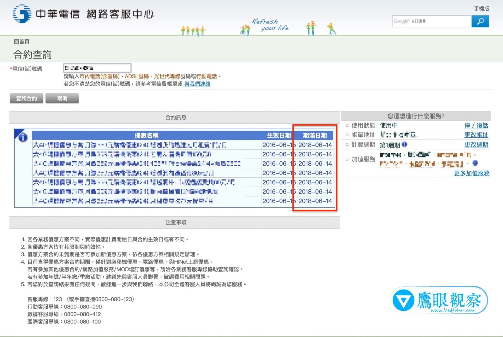Click 行動客服專線 0800-080-090 line

pos(64,307)
